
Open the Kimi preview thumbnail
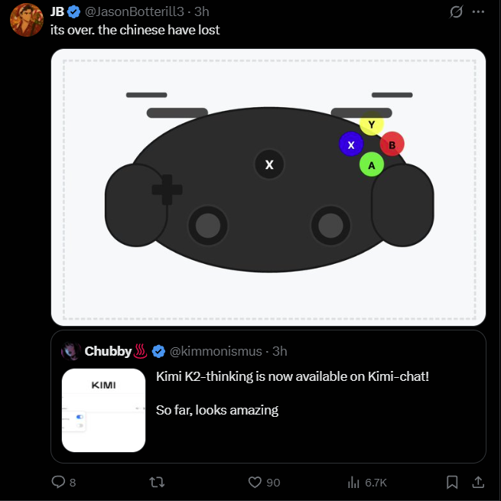point(103,410)
